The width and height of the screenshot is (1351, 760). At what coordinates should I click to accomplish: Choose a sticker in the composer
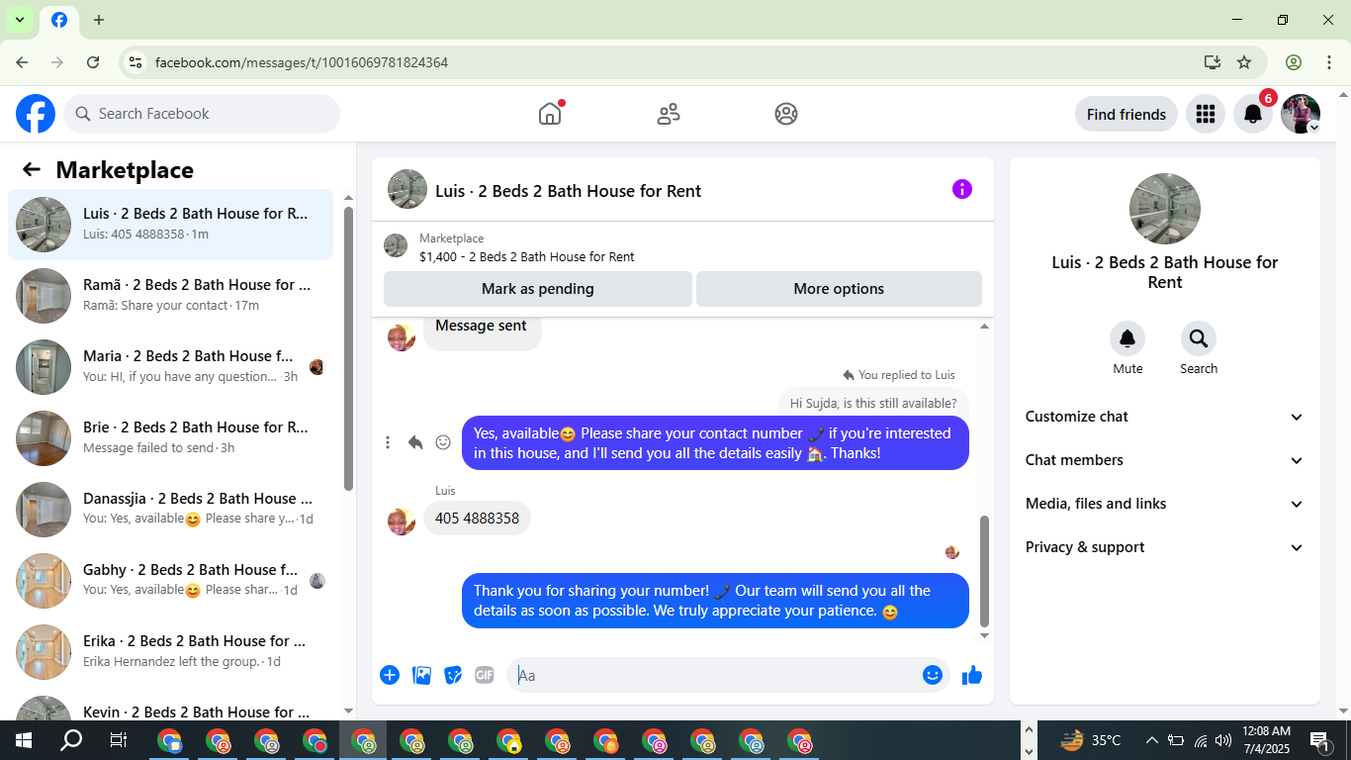453,675
